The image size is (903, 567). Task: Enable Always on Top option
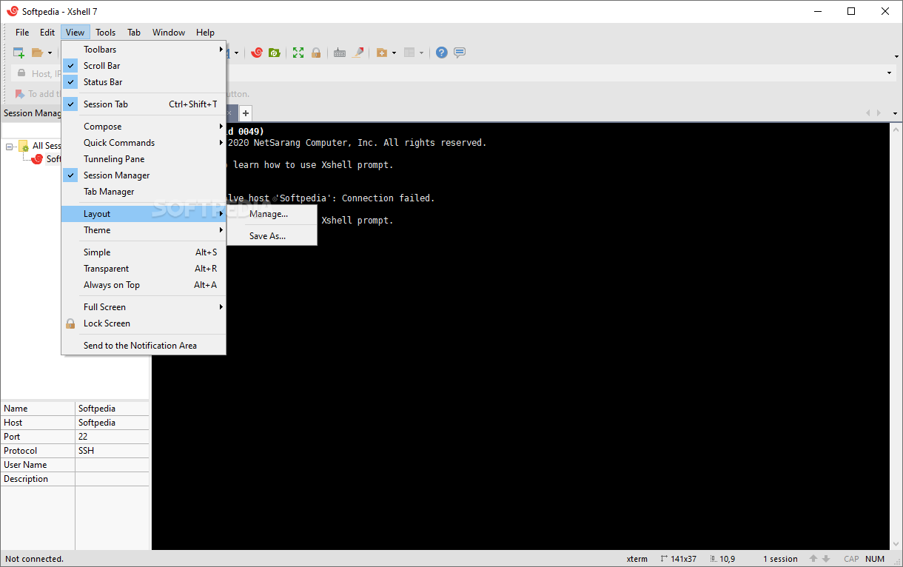click(x=144, y=285)
